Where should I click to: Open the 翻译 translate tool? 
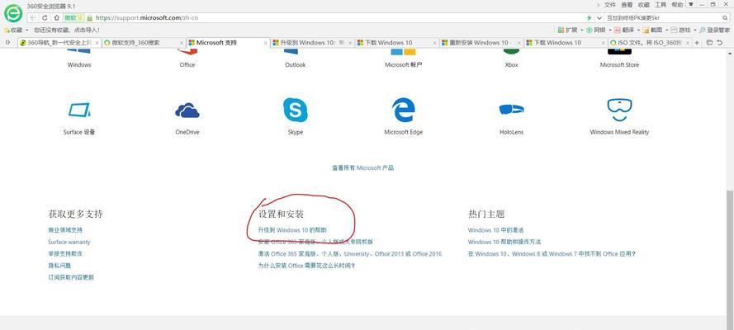[x=625, y=30]
